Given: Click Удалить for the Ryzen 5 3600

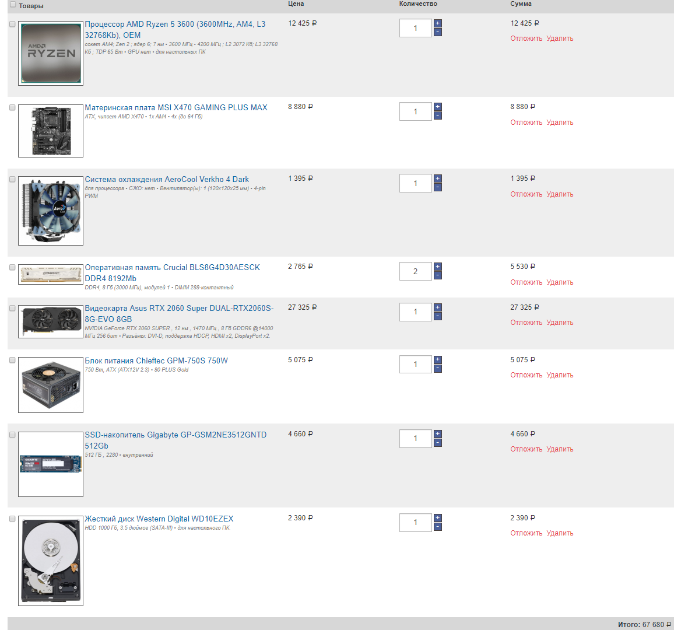Looking at the screenshot, I should tap(560, 38).
